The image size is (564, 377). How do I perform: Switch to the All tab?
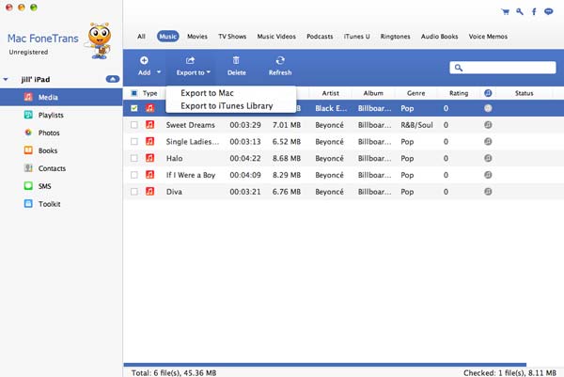tap(141, 37)
